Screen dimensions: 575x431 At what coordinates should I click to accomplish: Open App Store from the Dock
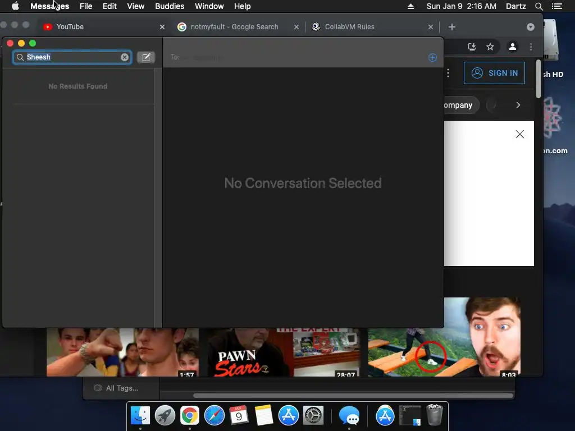tap(288, 416)
